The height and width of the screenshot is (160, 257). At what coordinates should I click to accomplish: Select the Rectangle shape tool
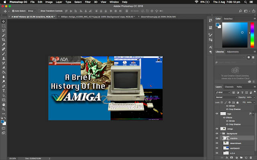(4, 100)
